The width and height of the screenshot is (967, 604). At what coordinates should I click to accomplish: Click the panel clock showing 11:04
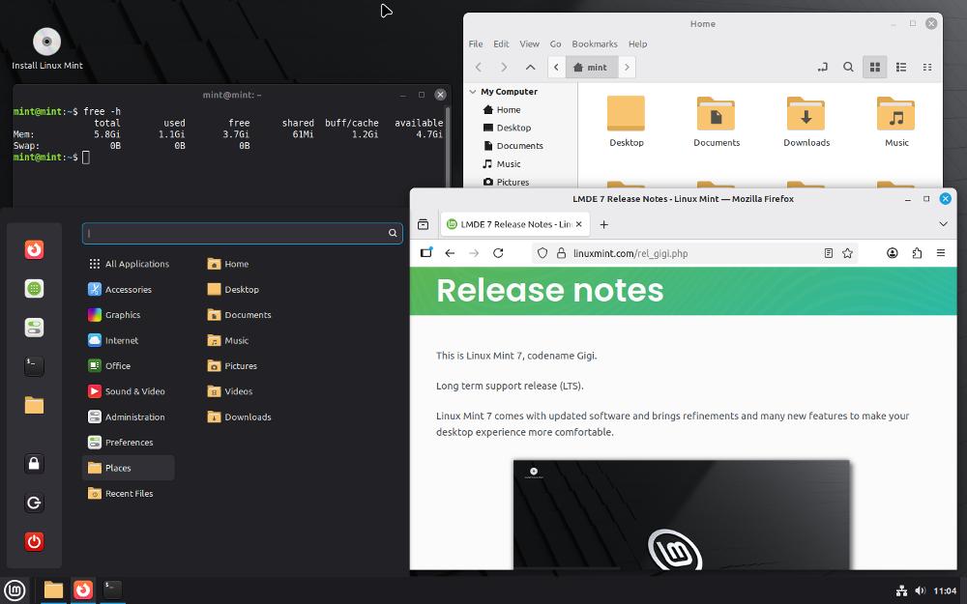click(945, 590)
